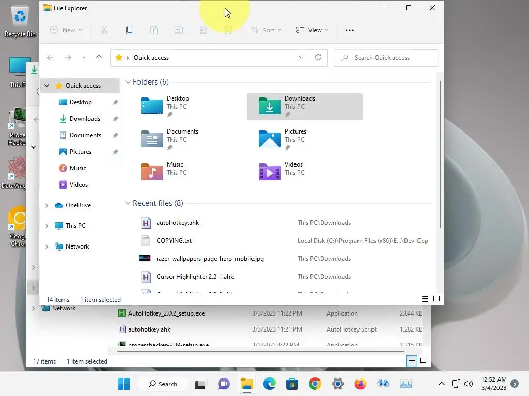Screen dimensions: 529x396
Task: Open the Downloads folder tile
Action: point(305,106)
